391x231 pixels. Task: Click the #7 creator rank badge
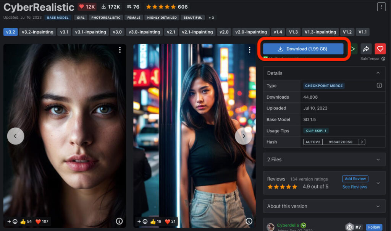353,227
